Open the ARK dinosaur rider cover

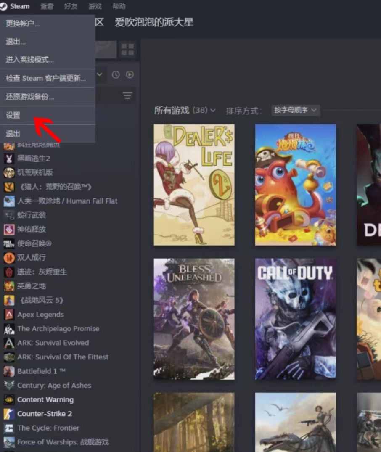pos(295,422)
